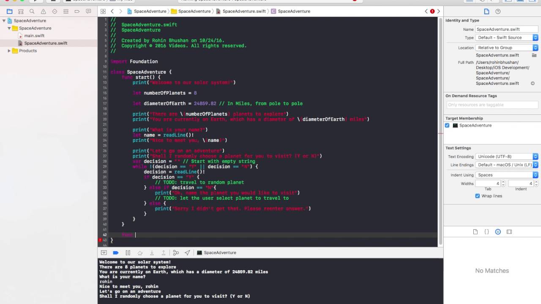Open the related items grid icon
The image size is (541, 304).
coord(103,11)
